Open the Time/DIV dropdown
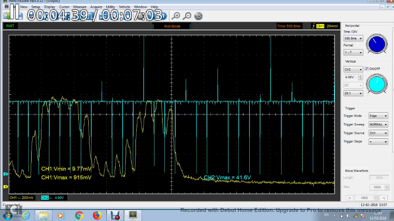 pyautogui.click(x=353, y=39)
